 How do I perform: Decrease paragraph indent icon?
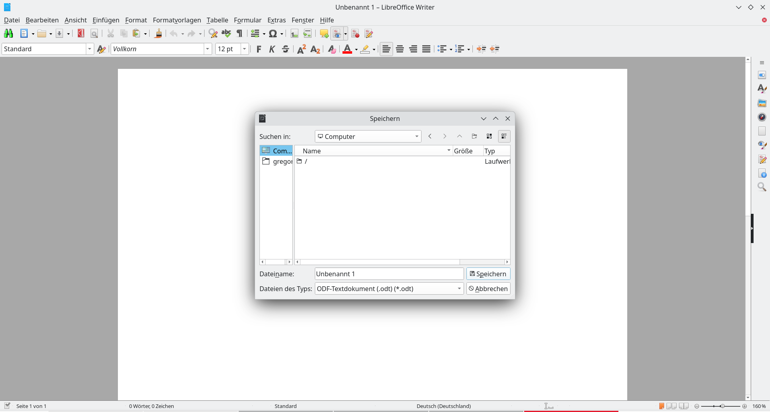click(495, 49)
